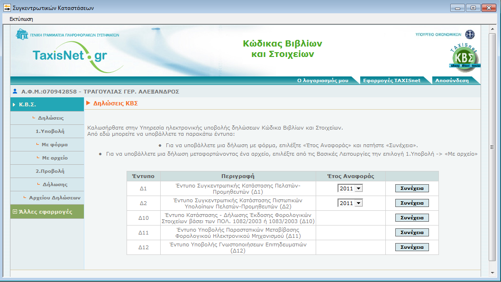Screen dimensions: 501x282
Task: Close the Συγκεντρωτικών Καταστάσεων window
Action: coord(489,8)
